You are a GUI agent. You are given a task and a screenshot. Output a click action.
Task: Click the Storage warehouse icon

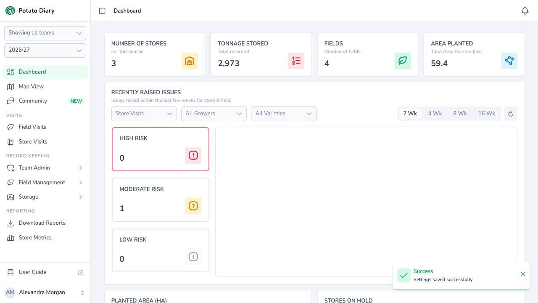tap(11, 197)
